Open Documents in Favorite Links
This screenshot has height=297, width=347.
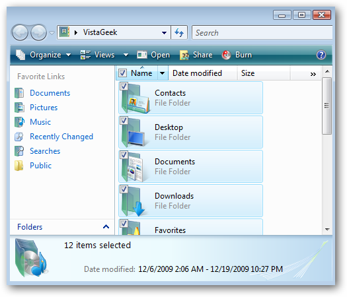coord(50,93)
